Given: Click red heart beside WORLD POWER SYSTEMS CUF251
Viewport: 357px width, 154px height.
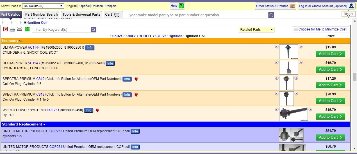Looking at the screenshot, I should point(97,110).
